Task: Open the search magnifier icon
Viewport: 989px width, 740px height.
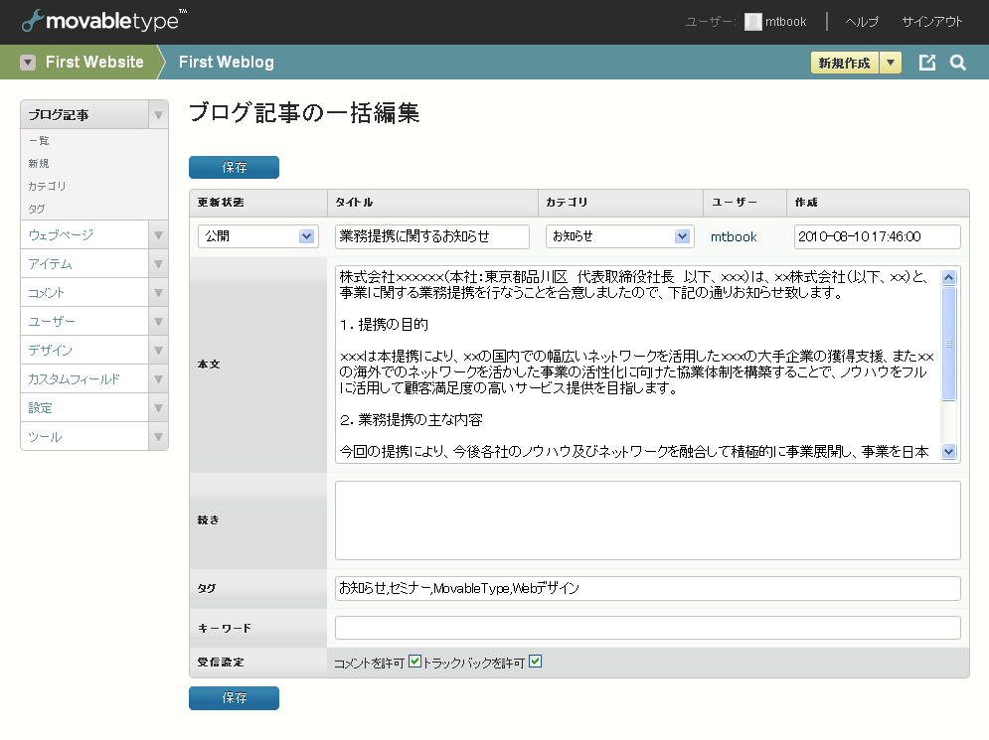Action: click(958, 63)
